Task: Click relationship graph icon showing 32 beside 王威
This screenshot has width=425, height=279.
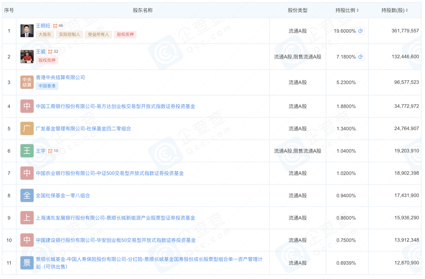Action: (x=52, y=51)
